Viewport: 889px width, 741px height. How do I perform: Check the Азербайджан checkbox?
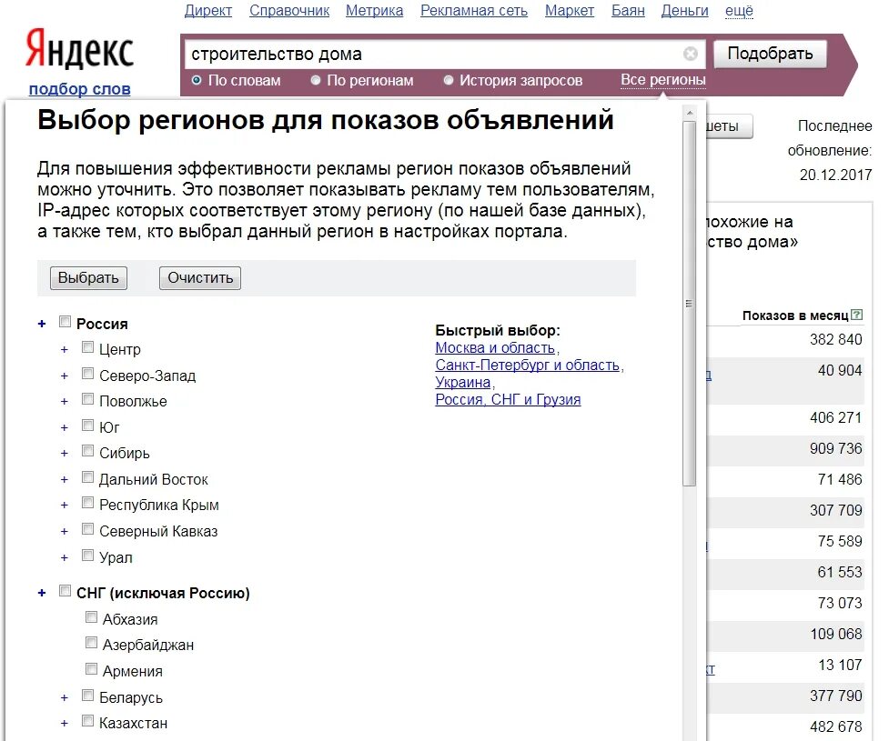tap(91, 643)
